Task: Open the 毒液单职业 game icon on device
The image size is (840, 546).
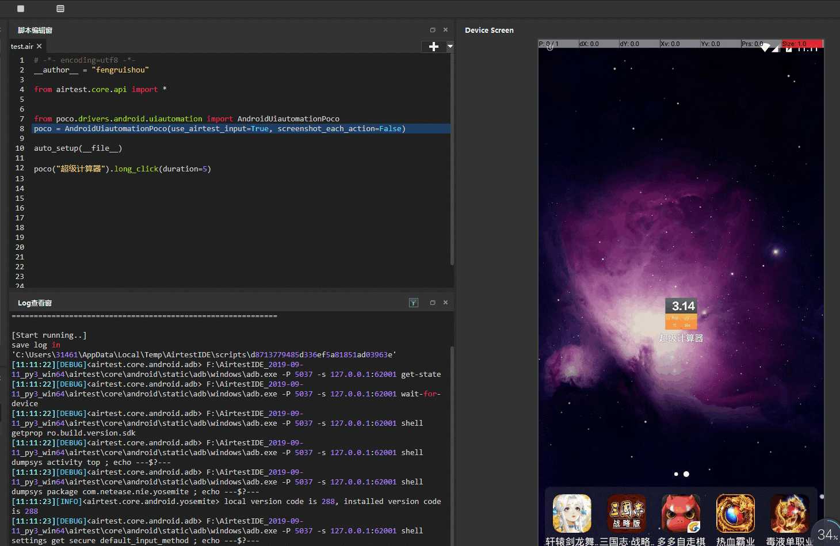Action: [789, 513]
